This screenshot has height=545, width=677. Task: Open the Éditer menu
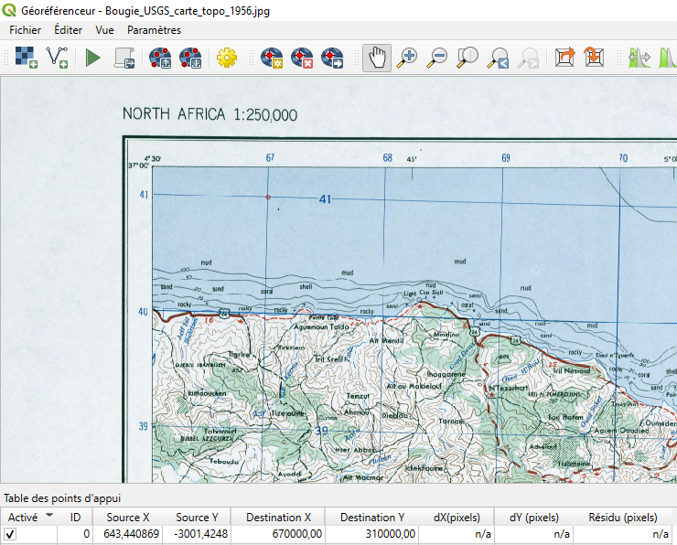coord(68,30)
